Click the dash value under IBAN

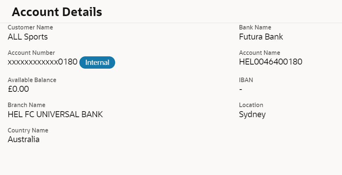[x=241, y=90]
